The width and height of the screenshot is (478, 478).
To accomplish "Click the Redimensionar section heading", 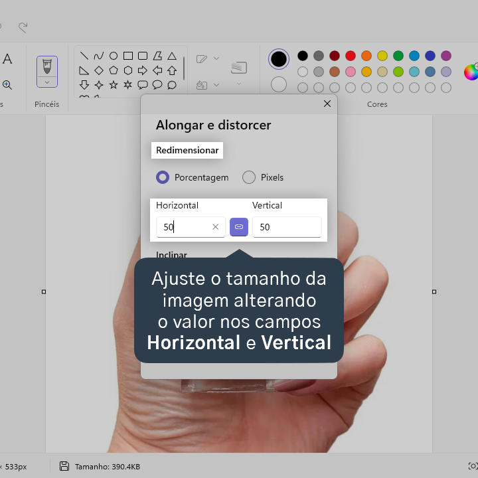I will [x=187, y=150].
